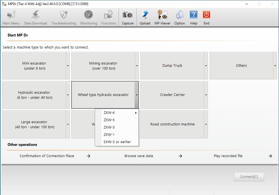
Task: Click arrow next to Browse save data
Action: pos(180,156)
